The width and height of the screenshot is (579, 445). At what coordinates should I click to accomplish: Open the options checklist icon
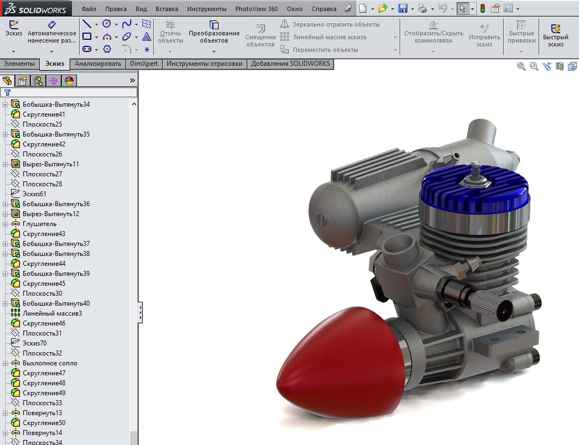[508, 8]
